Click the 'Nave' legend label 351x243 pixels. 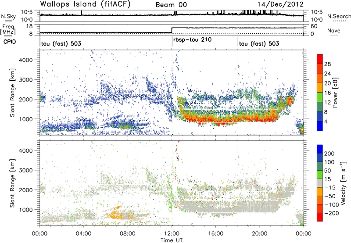point(334,30)
